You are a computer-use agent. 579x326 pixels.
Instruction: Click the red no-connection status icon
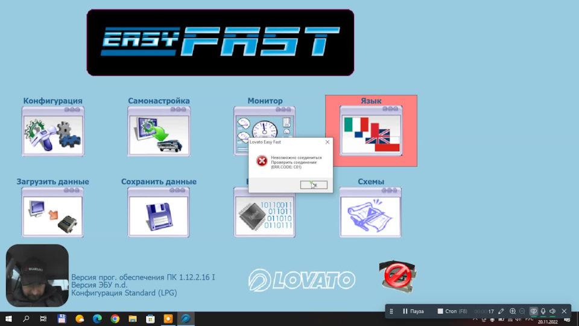click(397, 276)
